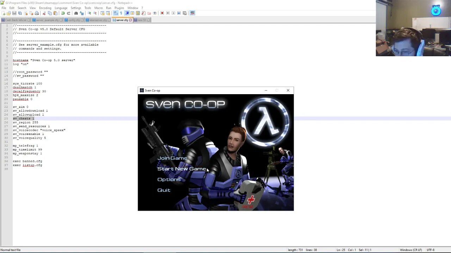Viewport: 451px width, 253px height.
Task: Click length : 731 in status bar
Action: click(x=296, y=250)
